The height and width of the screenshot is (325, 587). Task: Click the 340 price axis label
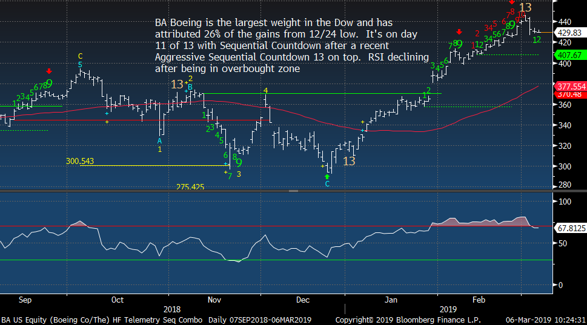pos(565,126)
